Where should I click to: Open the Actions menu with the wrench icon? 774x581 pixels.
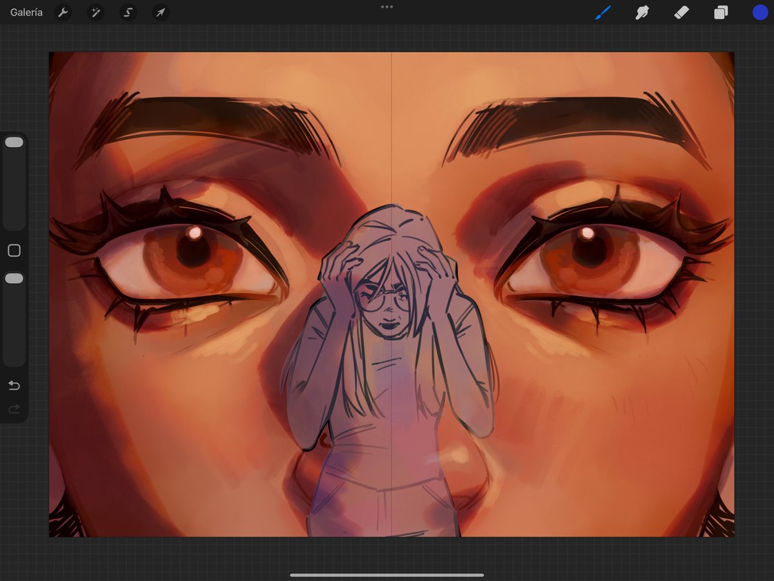click(x=63, y=12)
